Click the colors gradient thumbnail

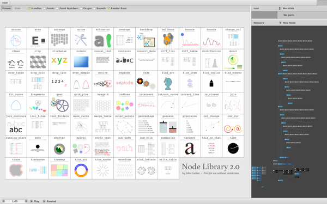pos(81,60)
